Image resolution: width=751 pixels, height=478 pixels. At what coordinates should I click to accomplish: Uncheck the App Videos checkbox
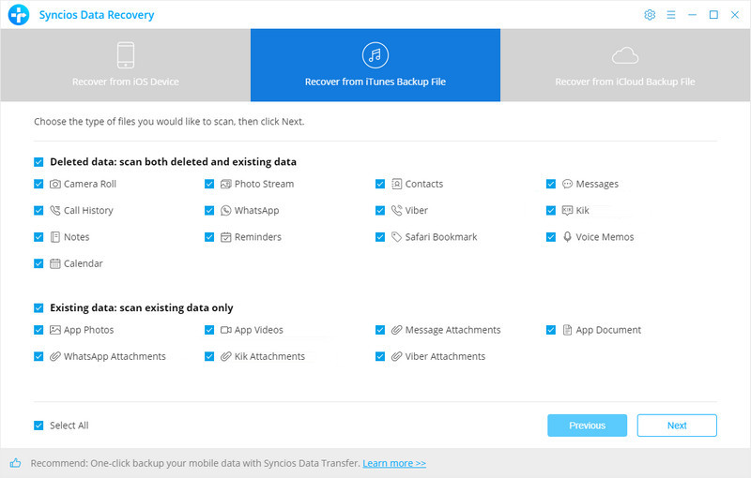coord(209,330)
